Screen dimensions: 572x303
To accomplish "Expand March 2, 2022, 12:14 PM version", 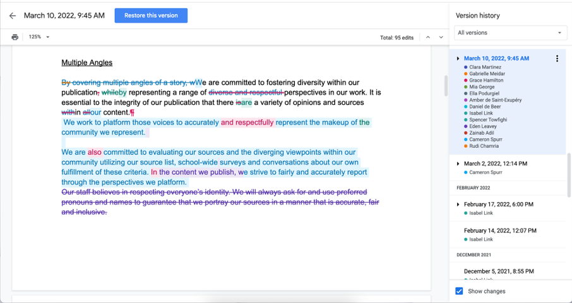I will (x=458, y=163).
